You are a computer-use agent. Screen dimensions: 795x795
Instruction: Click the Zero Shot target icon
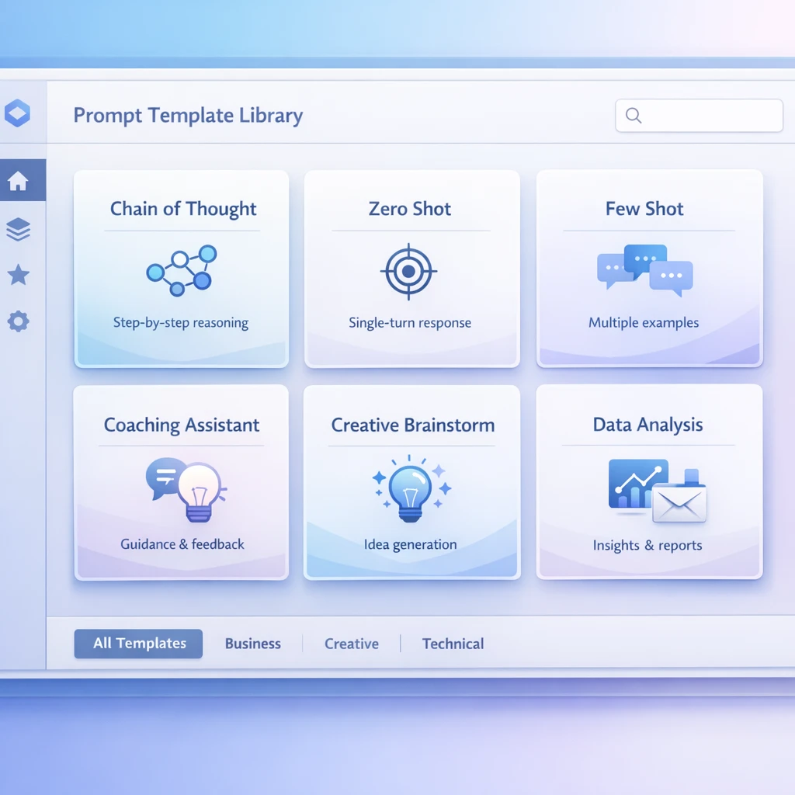pyautogui.click(x=409, y=271)
